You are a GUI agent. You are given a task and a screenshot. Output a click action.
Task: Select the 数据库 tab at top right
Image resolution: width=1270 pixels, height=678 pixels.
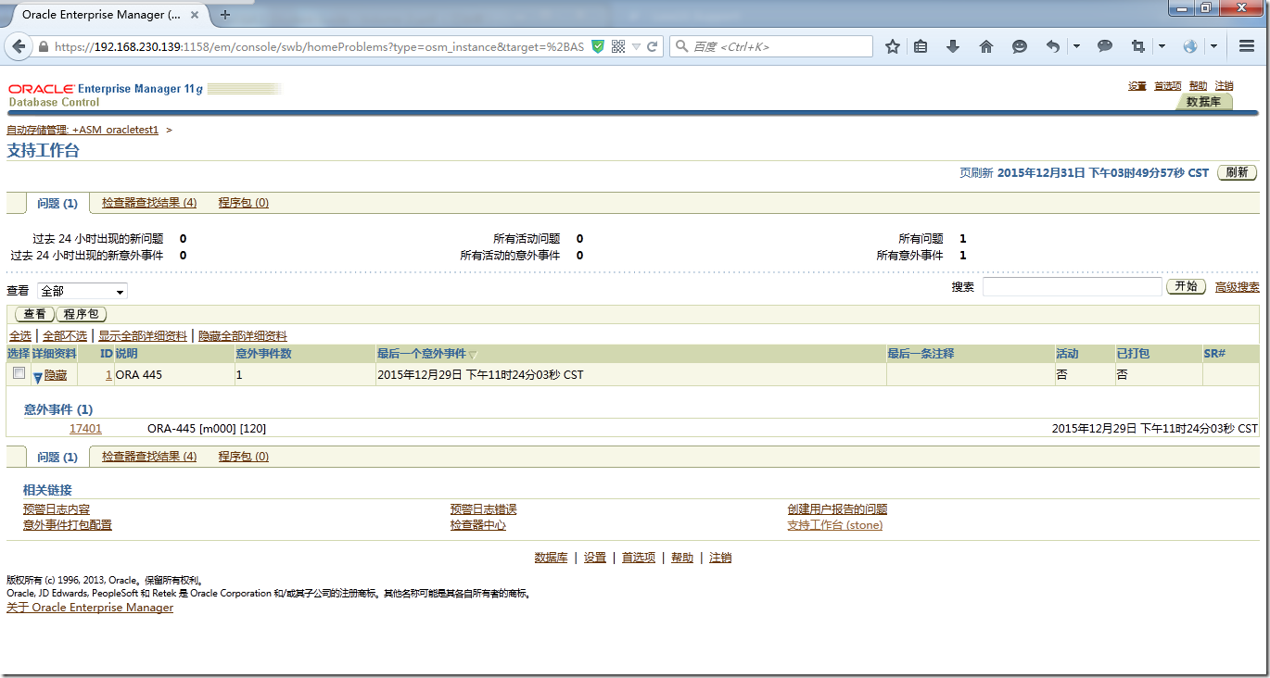click(1203, 102)
